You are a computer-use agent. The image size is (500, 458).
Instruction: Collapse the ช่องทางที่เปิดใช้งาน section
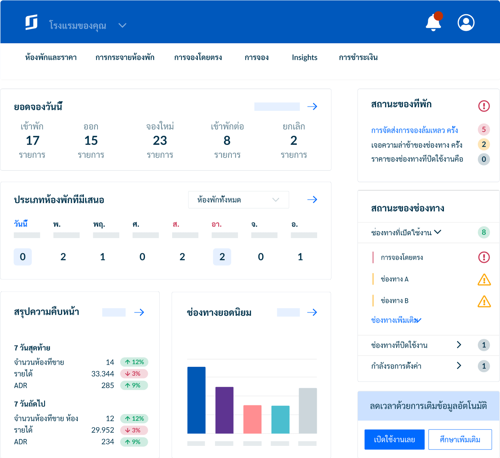(x=438, y=232)
